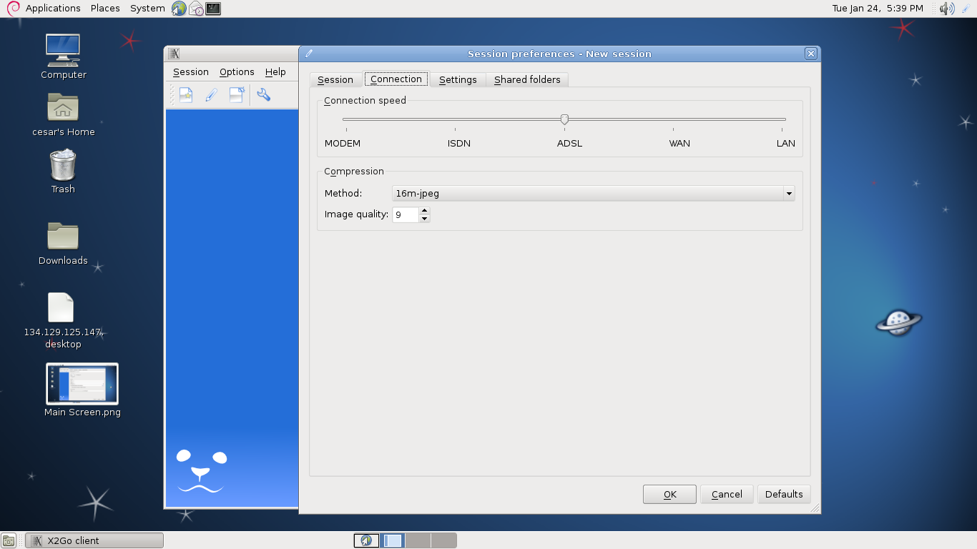Click the New session toolbar icon
The image size is (977, 549).
click(186, 95)
